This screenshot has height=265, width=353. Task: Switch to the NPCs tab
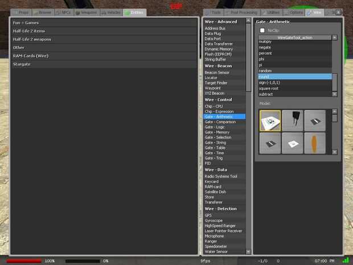click(64, 13)
